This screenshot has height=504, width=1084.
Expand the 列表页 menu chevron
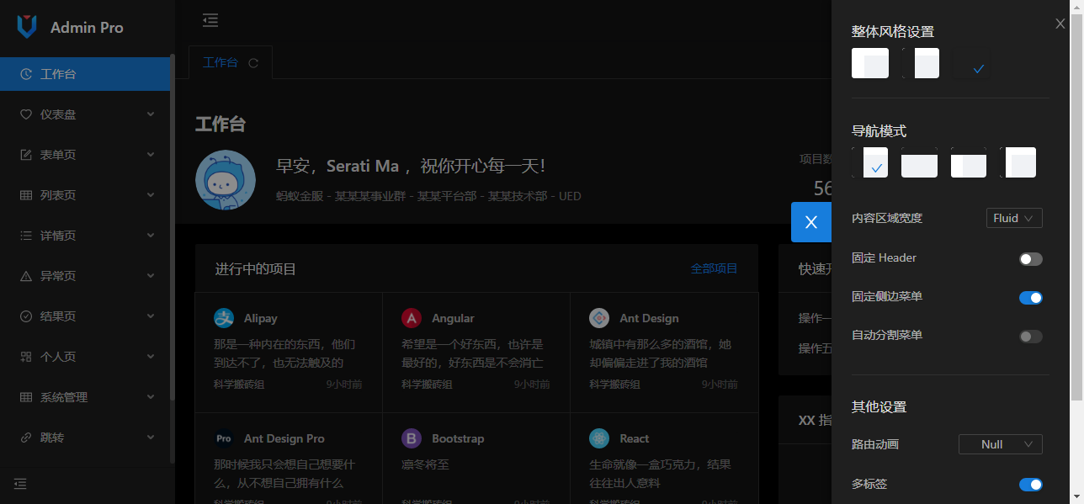pyautogui.click(x=151, y=195)
